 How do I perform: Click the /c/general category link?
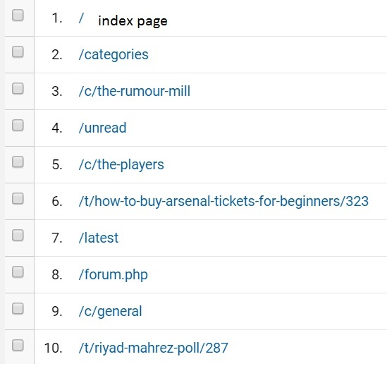pyautogui.click(x=111, y=312)
